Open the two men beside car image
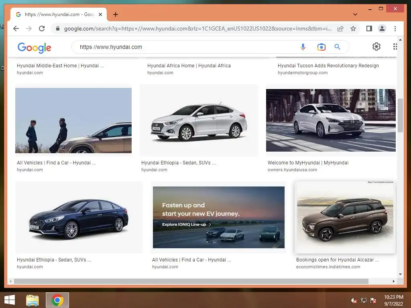The image size is (411, 308). pos(73,120)
